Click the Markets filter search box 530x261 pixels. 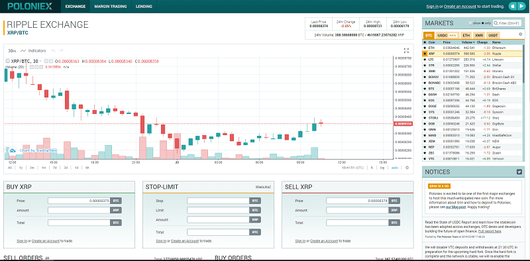(x=507, y=23)
